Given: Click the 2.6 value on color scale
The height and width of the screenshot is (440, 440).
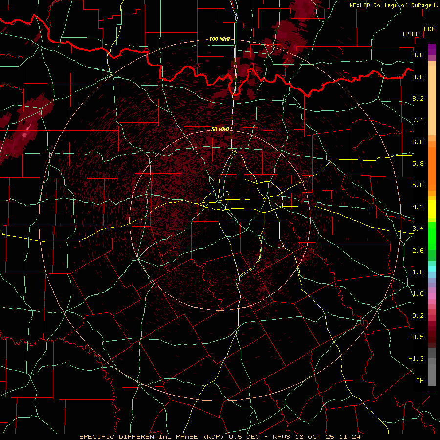Looking at the screenshot, I should click(x=418, y=251).
